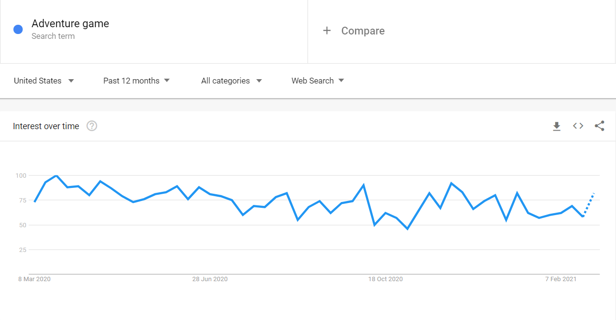Click the peak point at 100 on chart
Viewport: 616px width, 320px height.
tap(56, 176)
